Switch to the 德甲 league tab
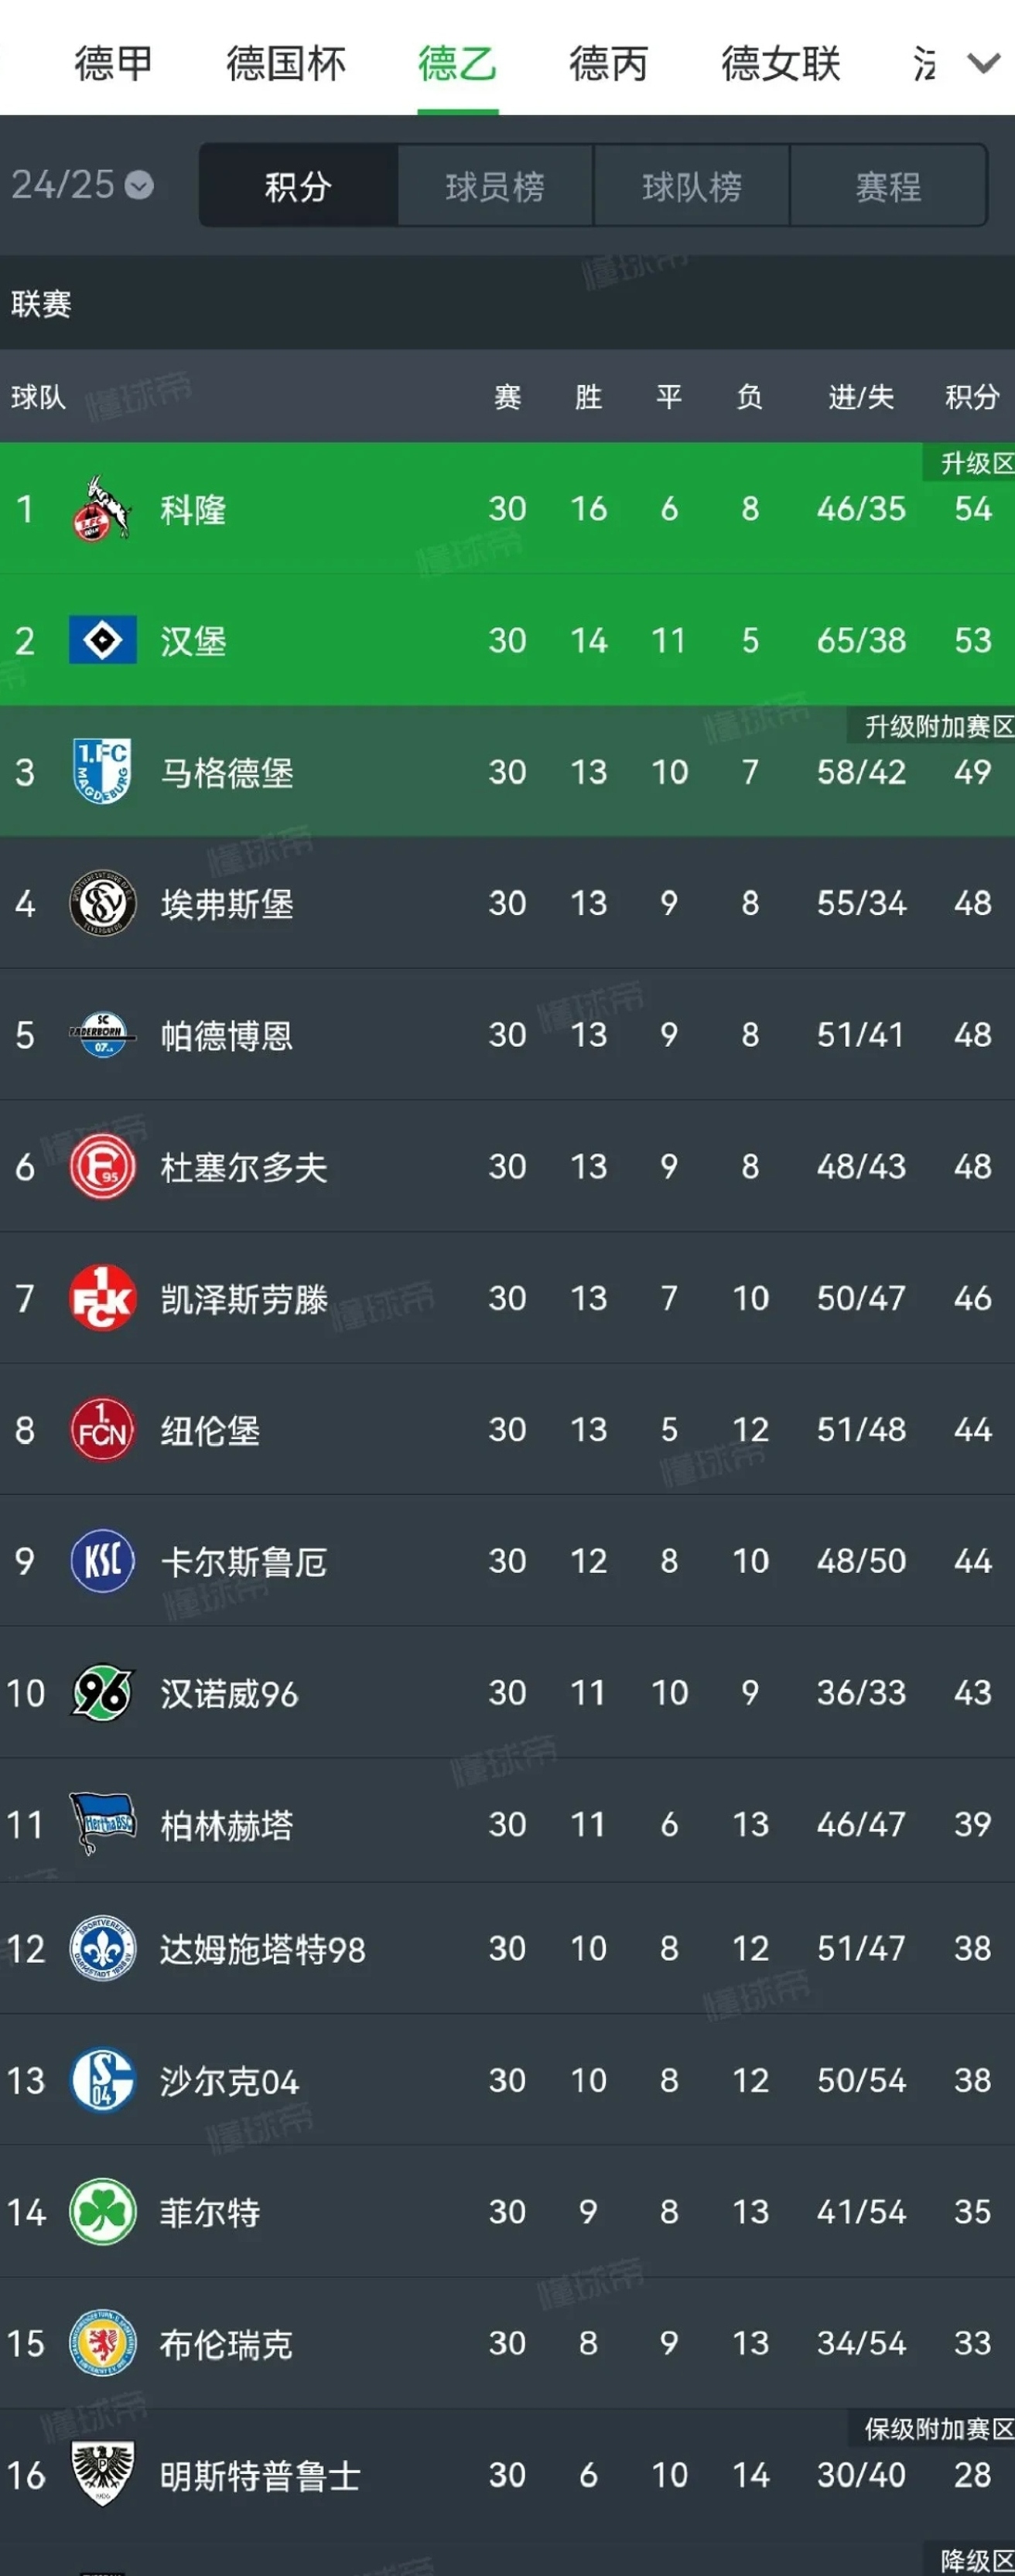1015x2576 pixels. pyautogui.click(x=113, y=63)
